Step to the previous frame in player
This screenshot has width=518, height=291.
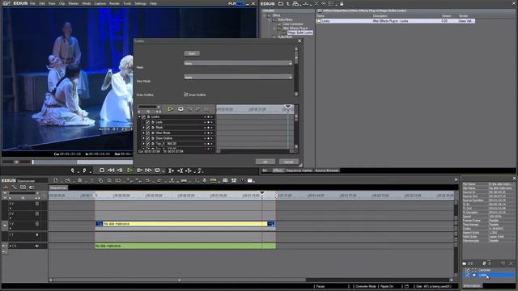point(120,171)
